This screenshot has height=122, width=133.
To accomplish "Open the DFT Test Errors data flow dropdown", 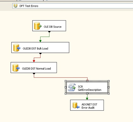I will point(73,6).
